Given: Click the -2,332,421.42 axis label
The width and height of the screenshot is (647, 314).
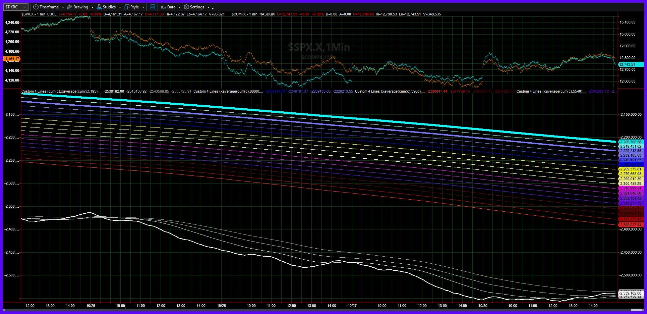Looking at the screenshot, I should click(631, 198).
